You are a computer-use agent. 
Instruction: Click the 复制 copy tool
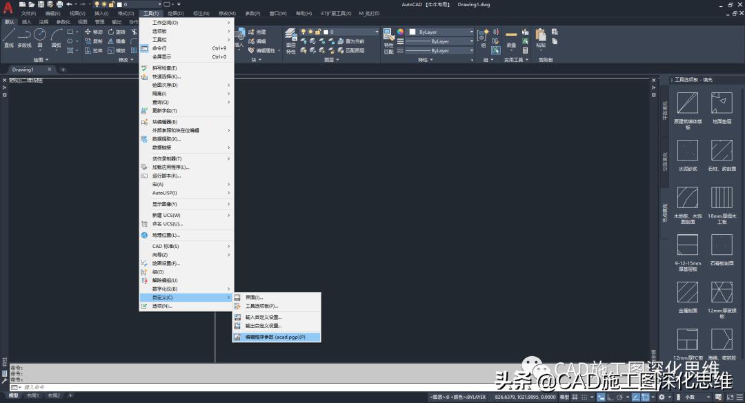point(94,41)
